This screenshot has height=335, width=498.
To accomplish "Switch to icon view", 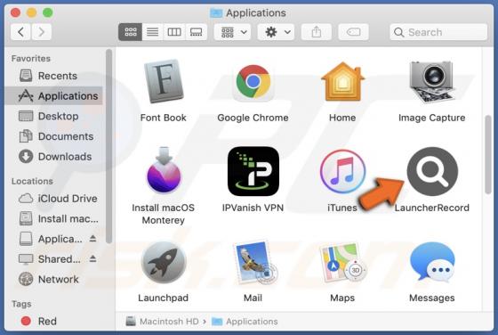I will click(x=130, y=32).
